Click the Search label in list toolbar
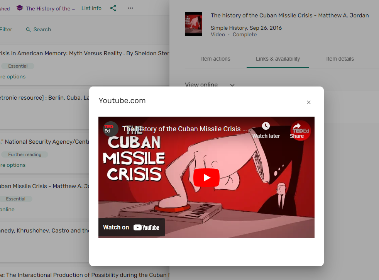This screenshot has height=280, width=379. (42, 29)
